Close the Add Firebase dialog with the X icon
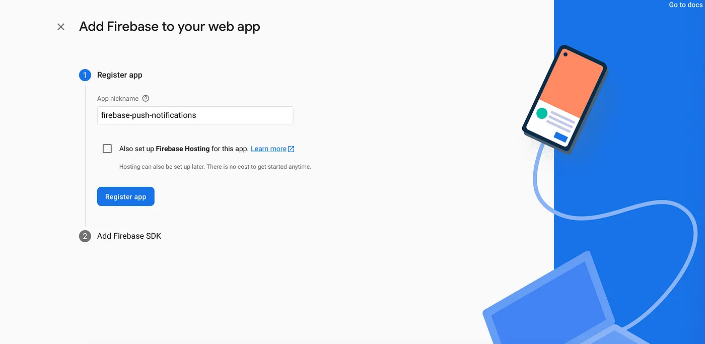The width and height of the screenshot is (705, 344). [x=61, y=27]
